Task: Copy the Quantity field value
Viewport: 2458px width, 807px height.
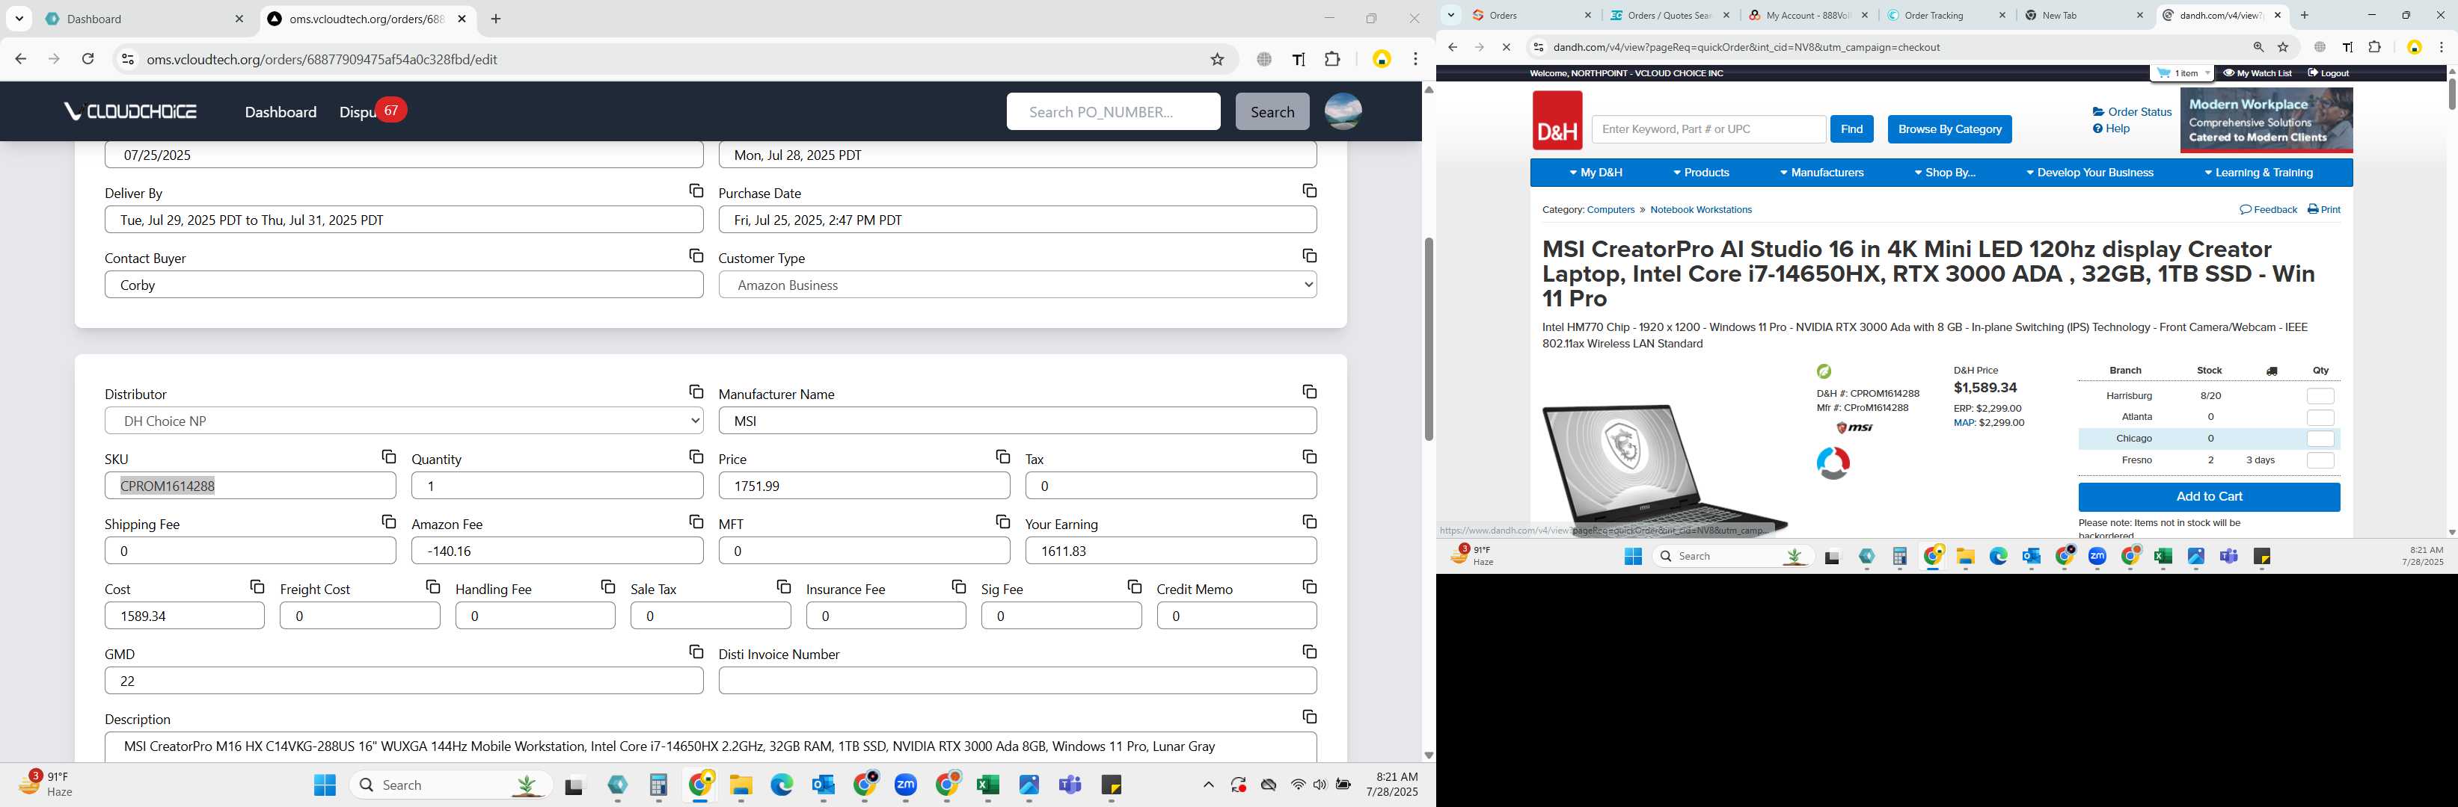Action: (x=696, y=457)
